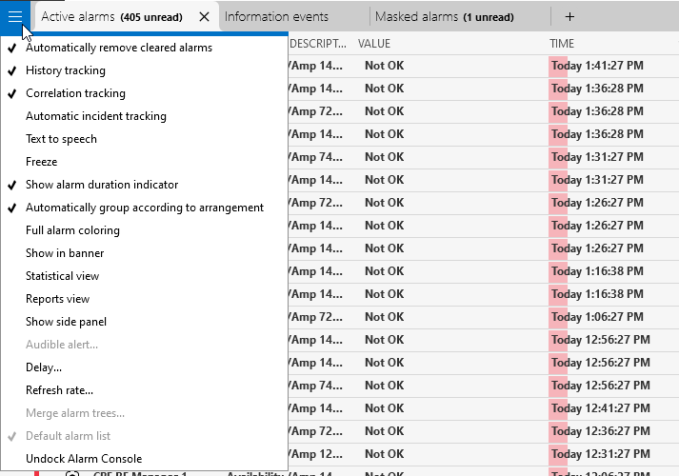This screenshot has height=476, width=679.
Task: Add a new alarm tab with plus
Action: 569,17
